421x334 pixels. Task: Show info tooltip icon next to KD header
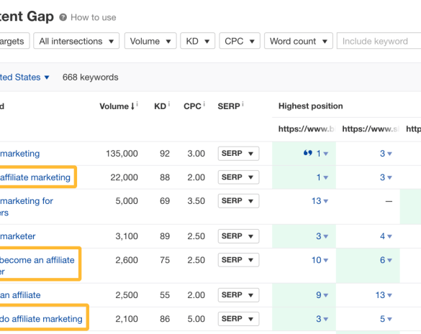click(x=169, y=103)
